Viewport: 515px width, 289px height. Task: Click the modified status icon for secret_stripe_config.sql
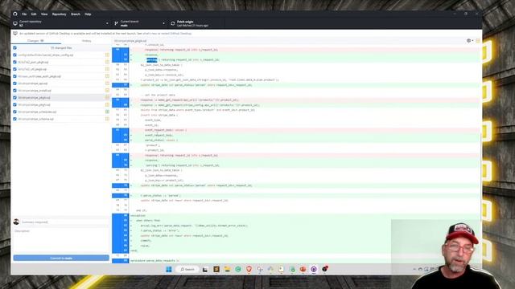[107, 55]
